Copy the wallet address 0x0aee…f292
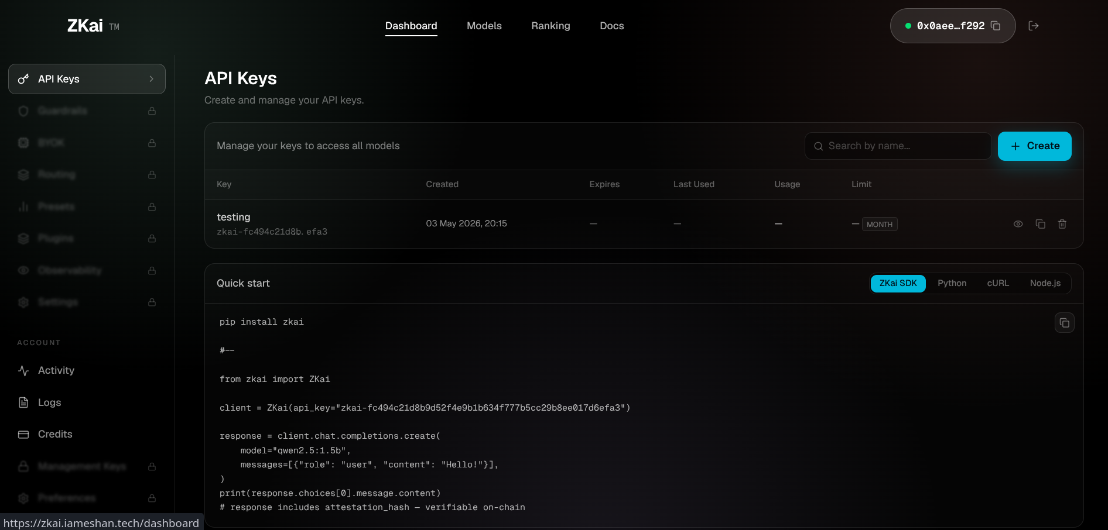Viewport: 1108px width, 530px height. pyautogui.click(x=996, y=26)
